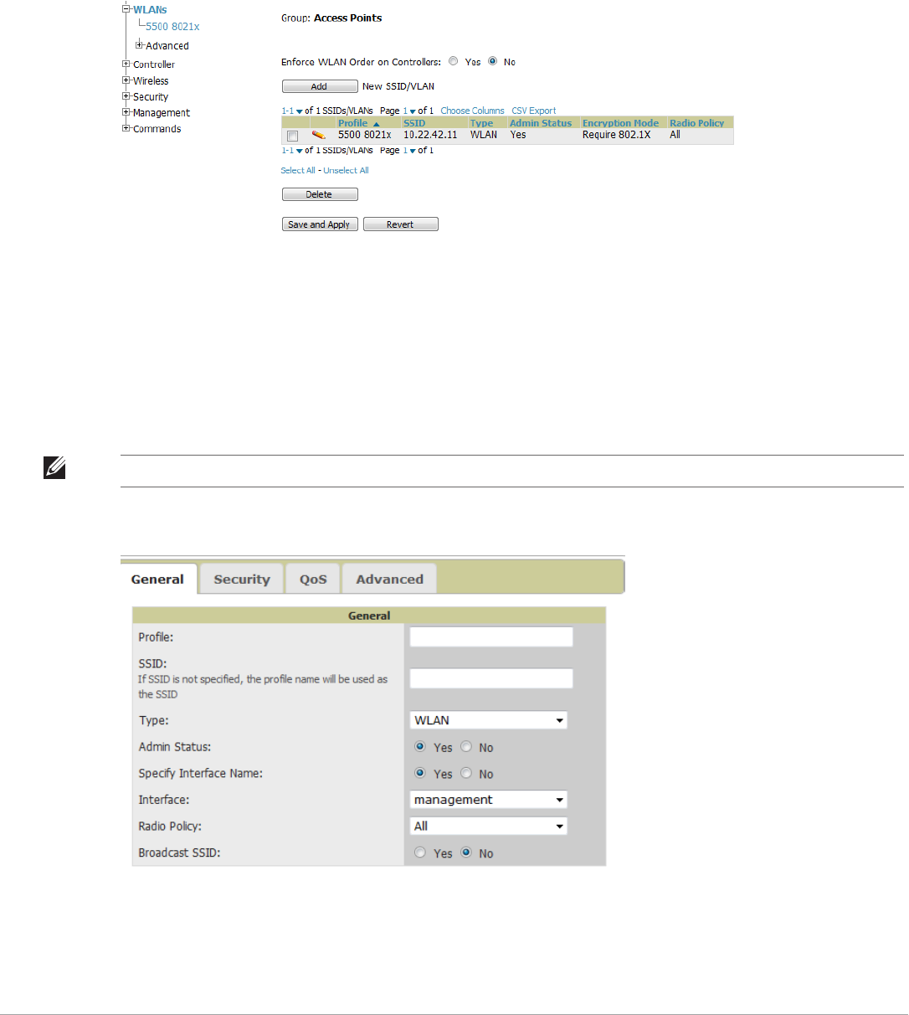This screenshot has width=909, height=1015.
Task: Check the checkbox for the 5500 8021x row
Action: [292, 136]
